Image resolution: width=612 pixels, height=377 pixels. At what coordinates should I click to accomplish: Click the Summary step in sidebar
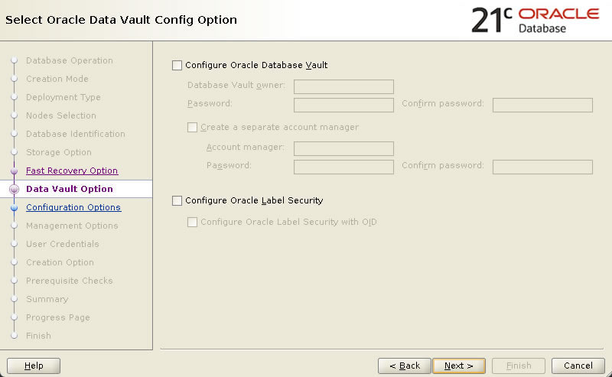click(47, 299)
